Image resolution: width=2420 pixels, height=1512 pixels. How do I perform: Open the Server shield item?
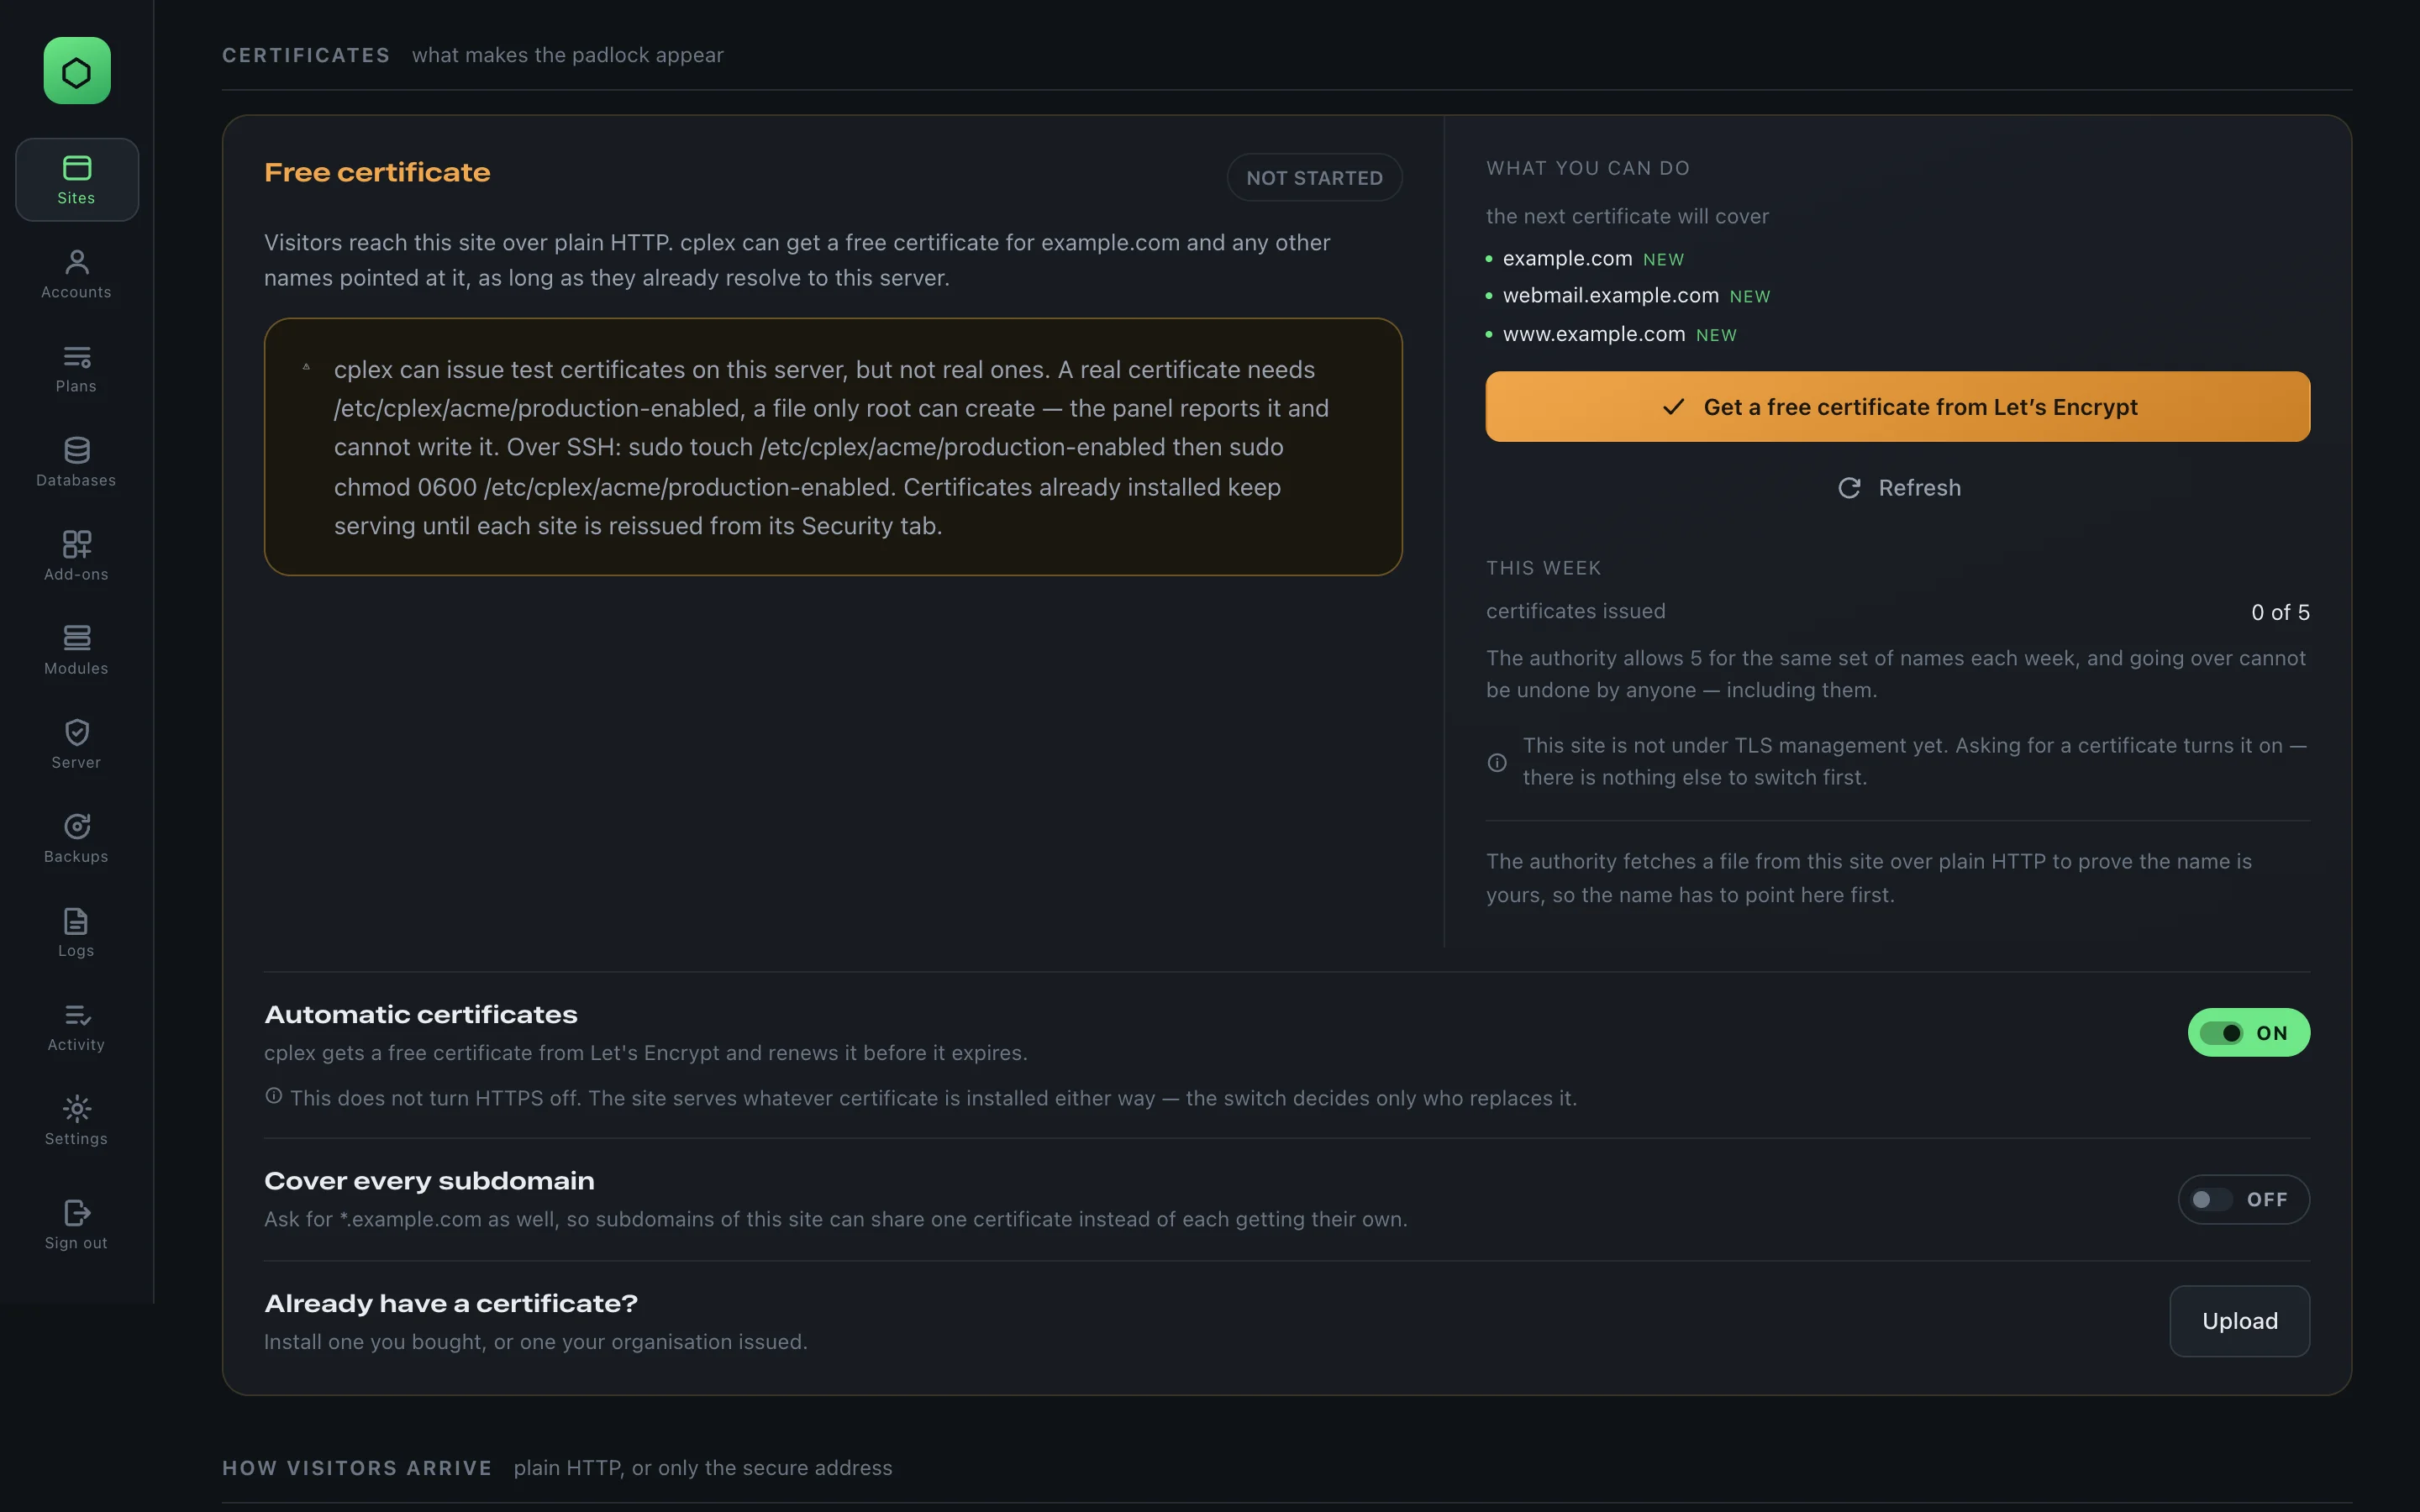click(x=77, y=744)
